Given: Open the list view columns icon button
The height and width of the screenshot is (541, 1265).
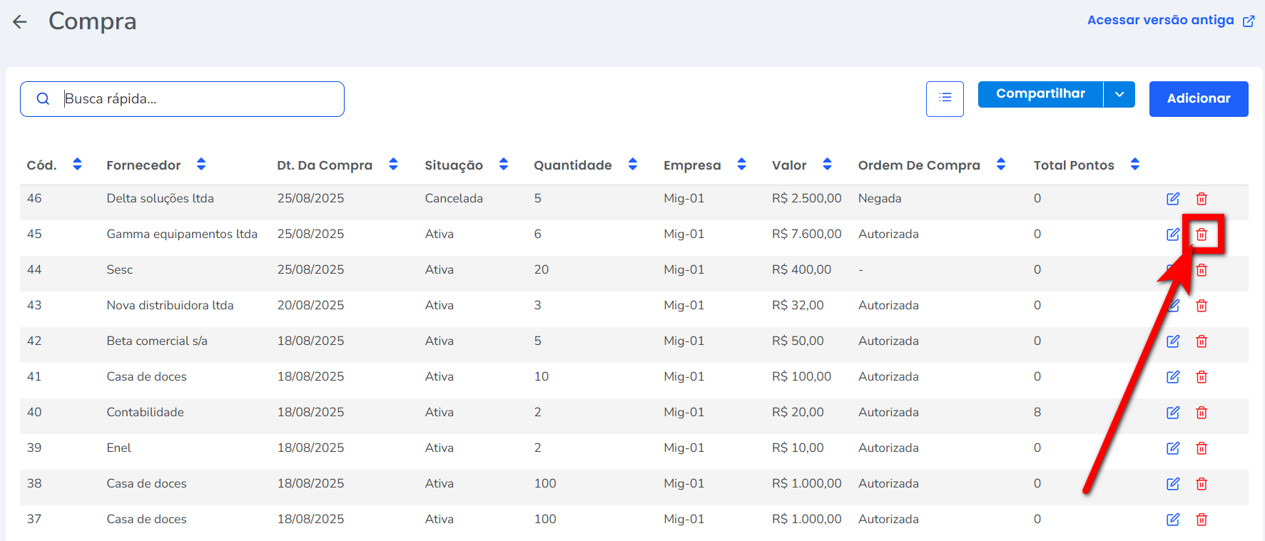Looking at the screenshot, I should [x=945, y=98].
